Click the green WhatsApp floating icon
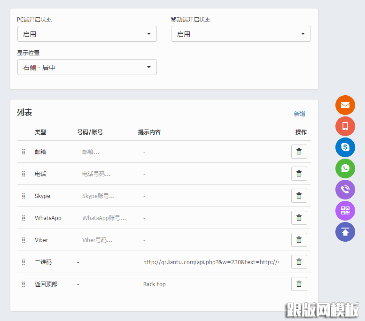 tap(345, 168)
